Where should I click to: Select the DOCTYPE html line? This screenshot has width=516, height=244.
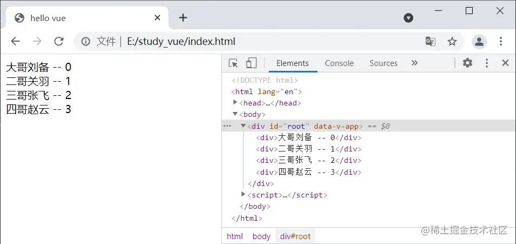click(264, 80)
